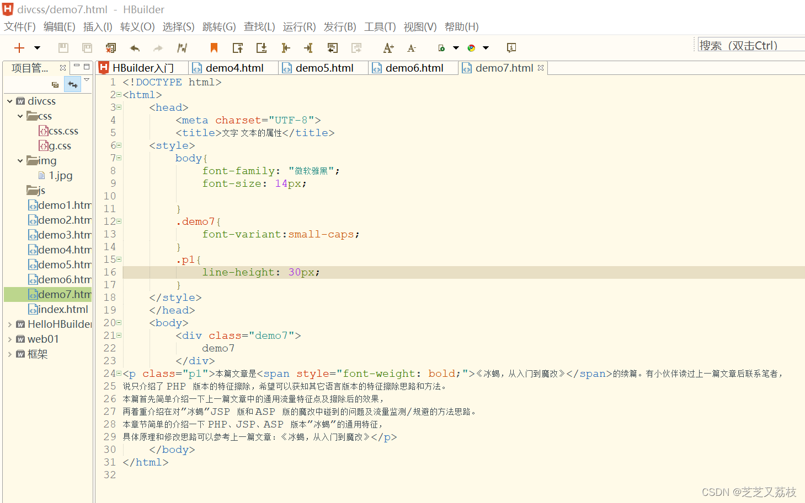Collapse the img folder
The width and height of the screenshot is (805, 503).
20,161
